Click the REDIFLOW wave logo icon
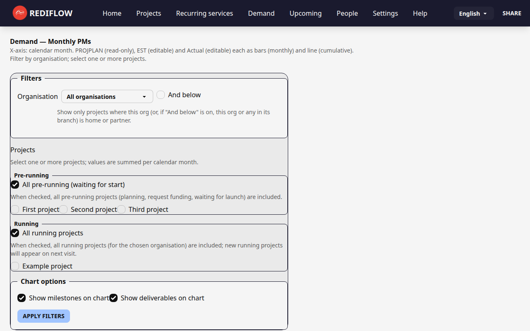The image size is (530, 331). pyautogui.click(x=19, y=13)
